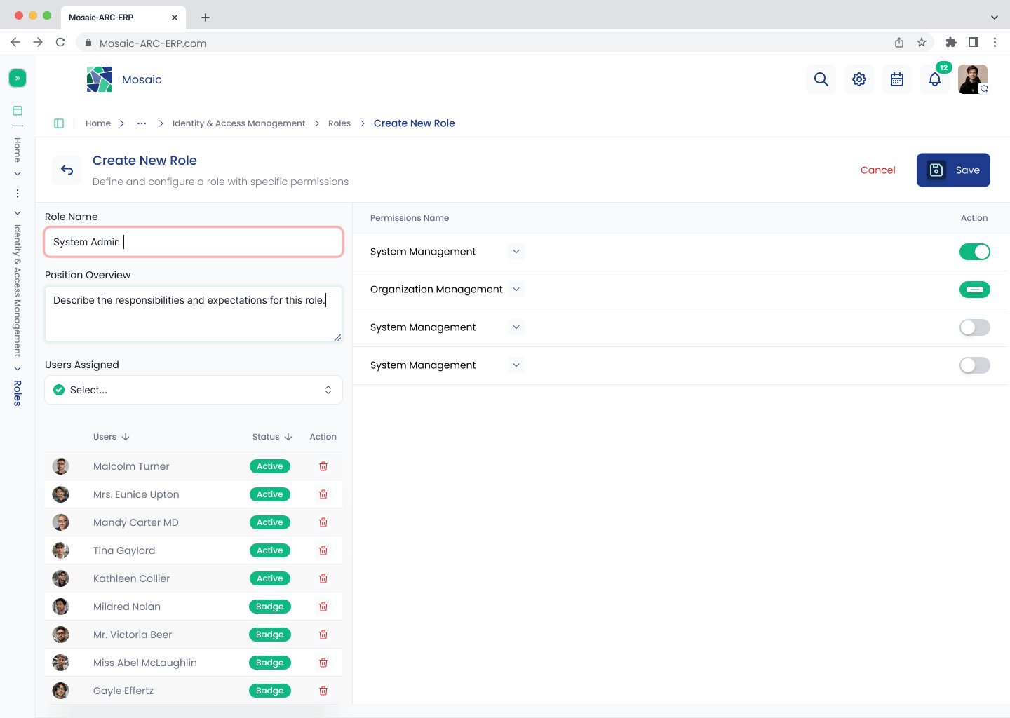Delete Mrs. Eunice Upton from users
The image size is (1010, 718).
coord(323,494)
